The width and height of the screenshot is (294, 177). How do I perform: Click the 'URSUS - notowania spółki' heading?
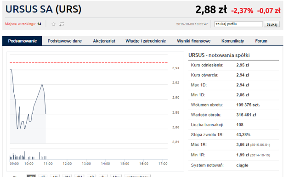219,55
